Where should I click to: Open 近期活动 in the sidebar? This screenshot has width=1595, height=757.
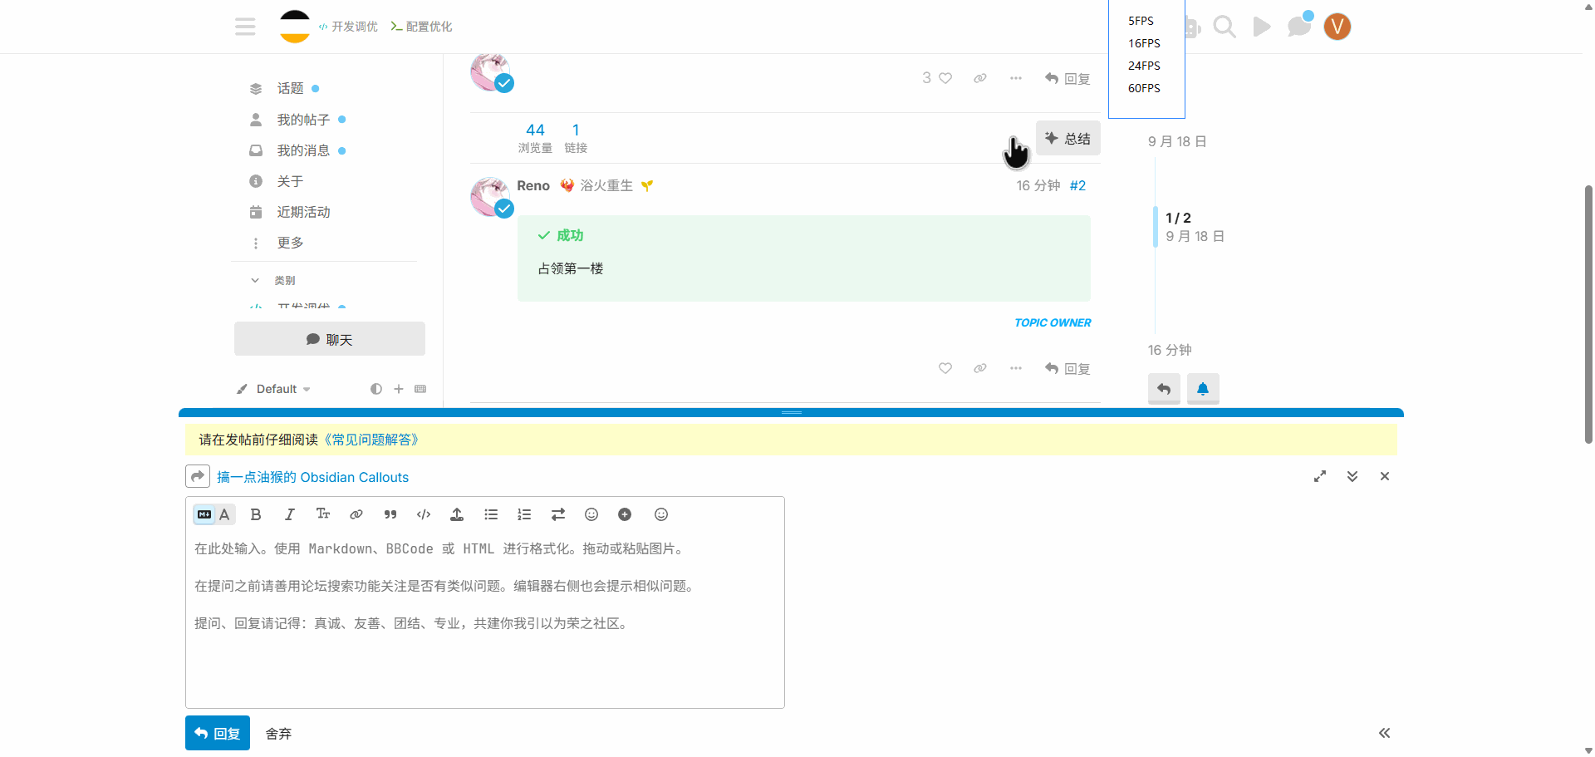coord(303,212)
